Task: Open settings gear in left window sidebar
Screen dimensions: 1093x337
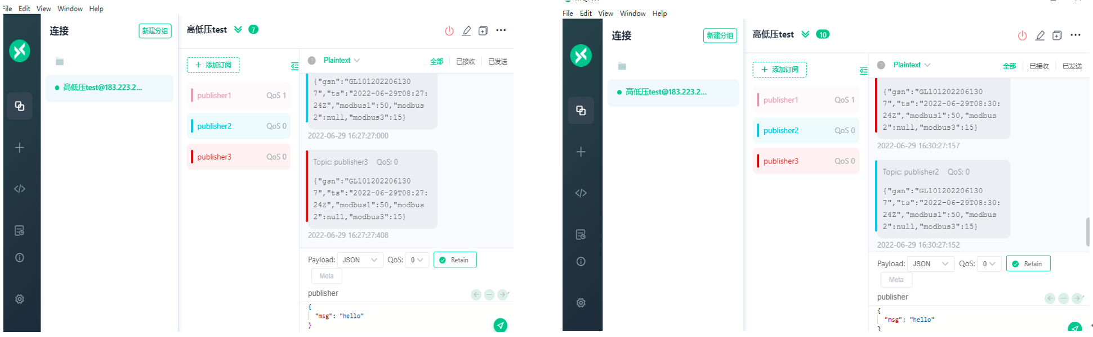Action: point(20,299)
